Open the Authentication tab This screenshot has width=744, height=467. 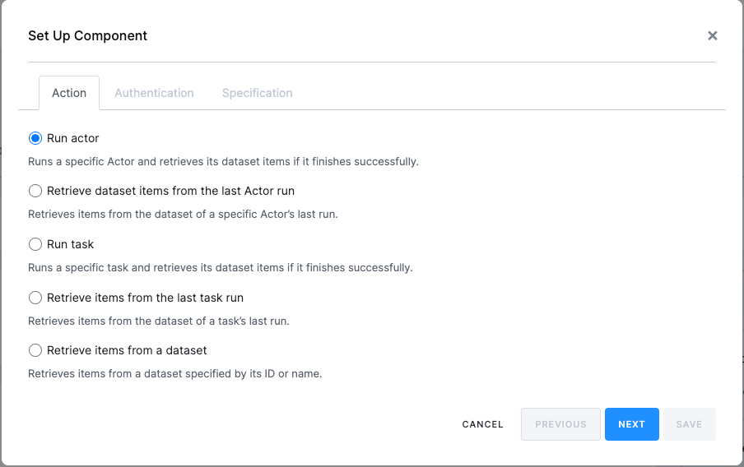[154, 93]
